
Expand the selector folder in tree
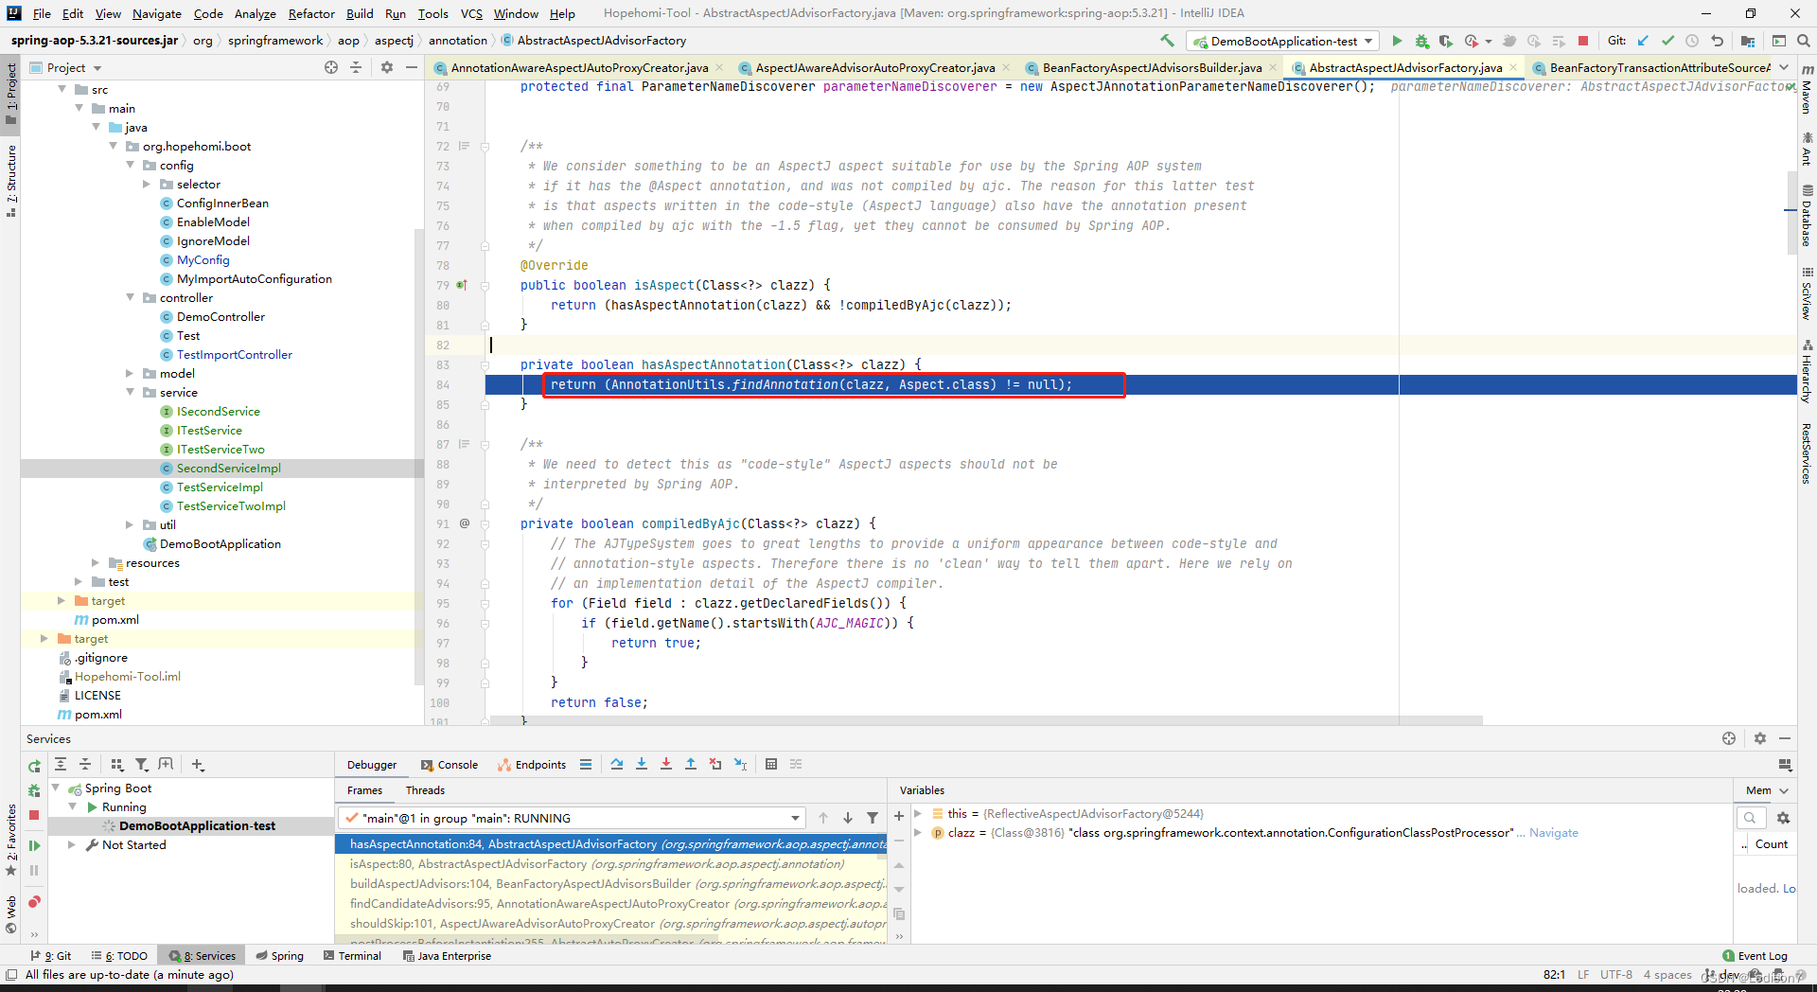[147, 185]
